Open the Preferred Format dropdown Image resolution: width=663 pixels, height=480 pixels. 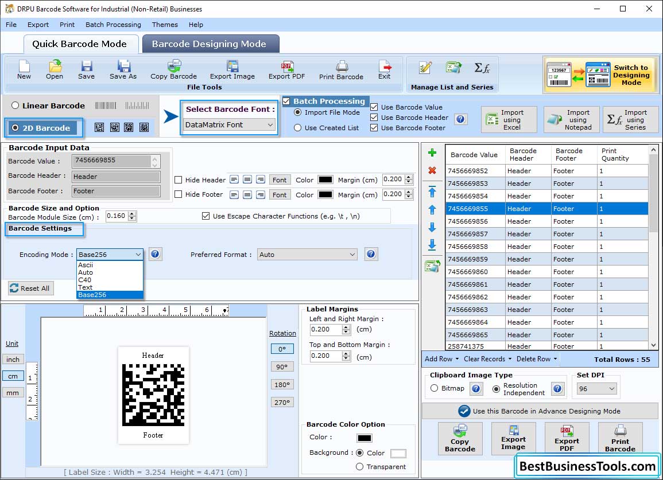308,255
